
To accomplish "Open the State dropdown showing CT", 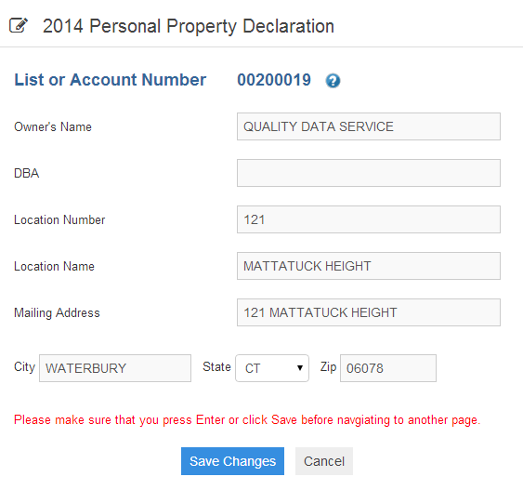I will click(272, 368).
